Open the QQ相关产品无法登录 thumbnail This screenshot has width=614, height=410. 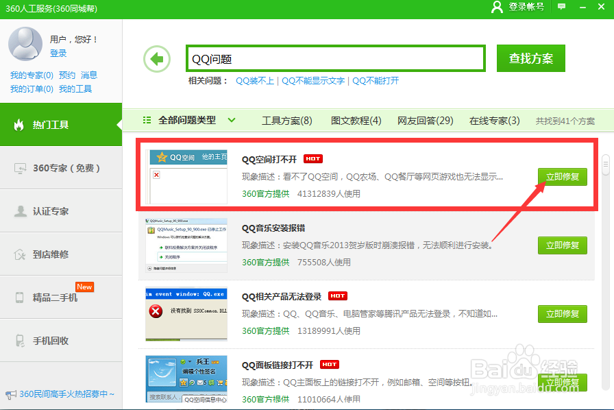[x=186, y=314]
